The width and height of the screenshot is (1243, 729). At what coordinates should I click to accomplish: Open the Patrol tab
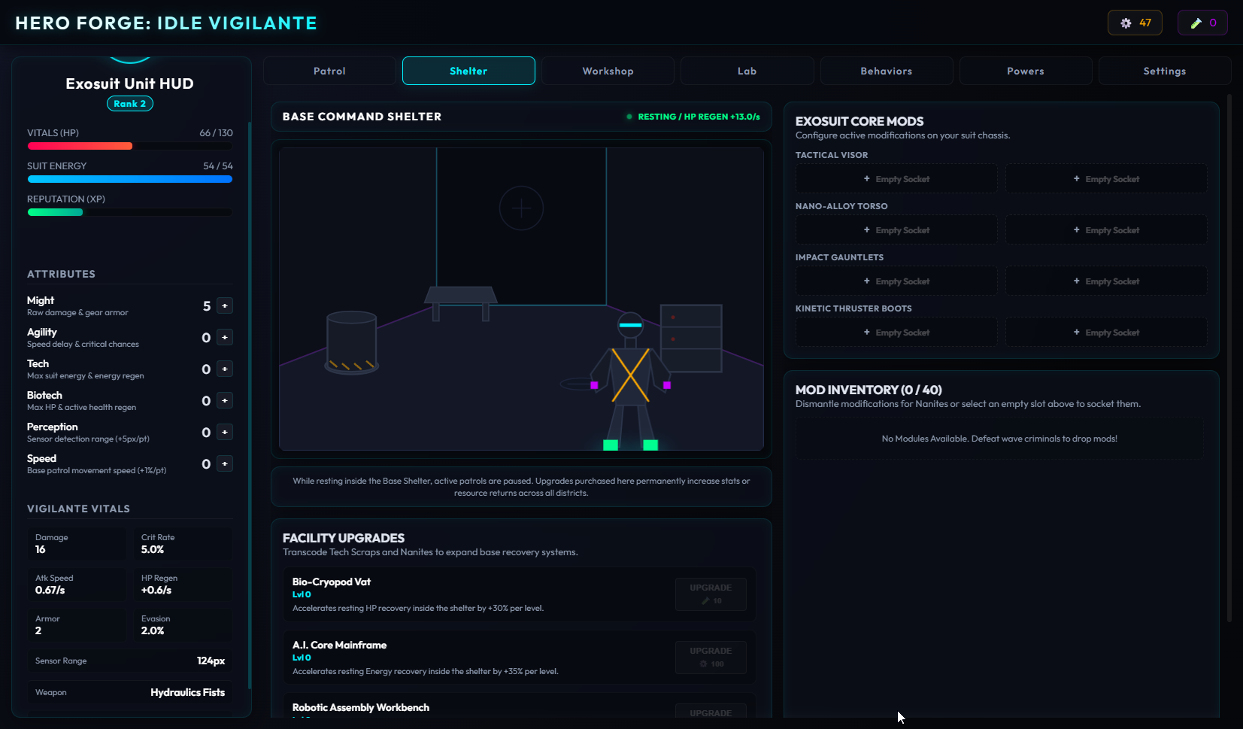tap(329, 71)
